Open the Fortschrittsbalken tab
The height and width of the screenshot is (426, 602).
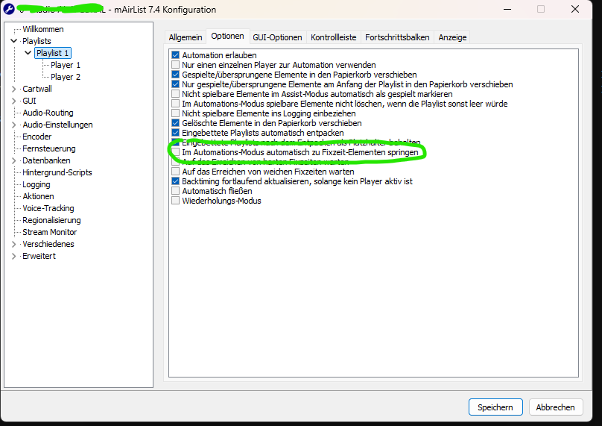pyautogui.click(x=397, y=37)
